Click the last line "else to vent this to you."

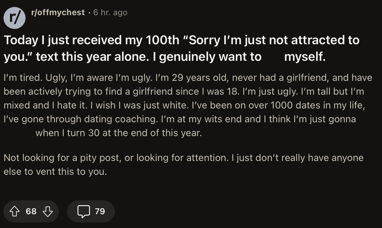pos(55,172)
